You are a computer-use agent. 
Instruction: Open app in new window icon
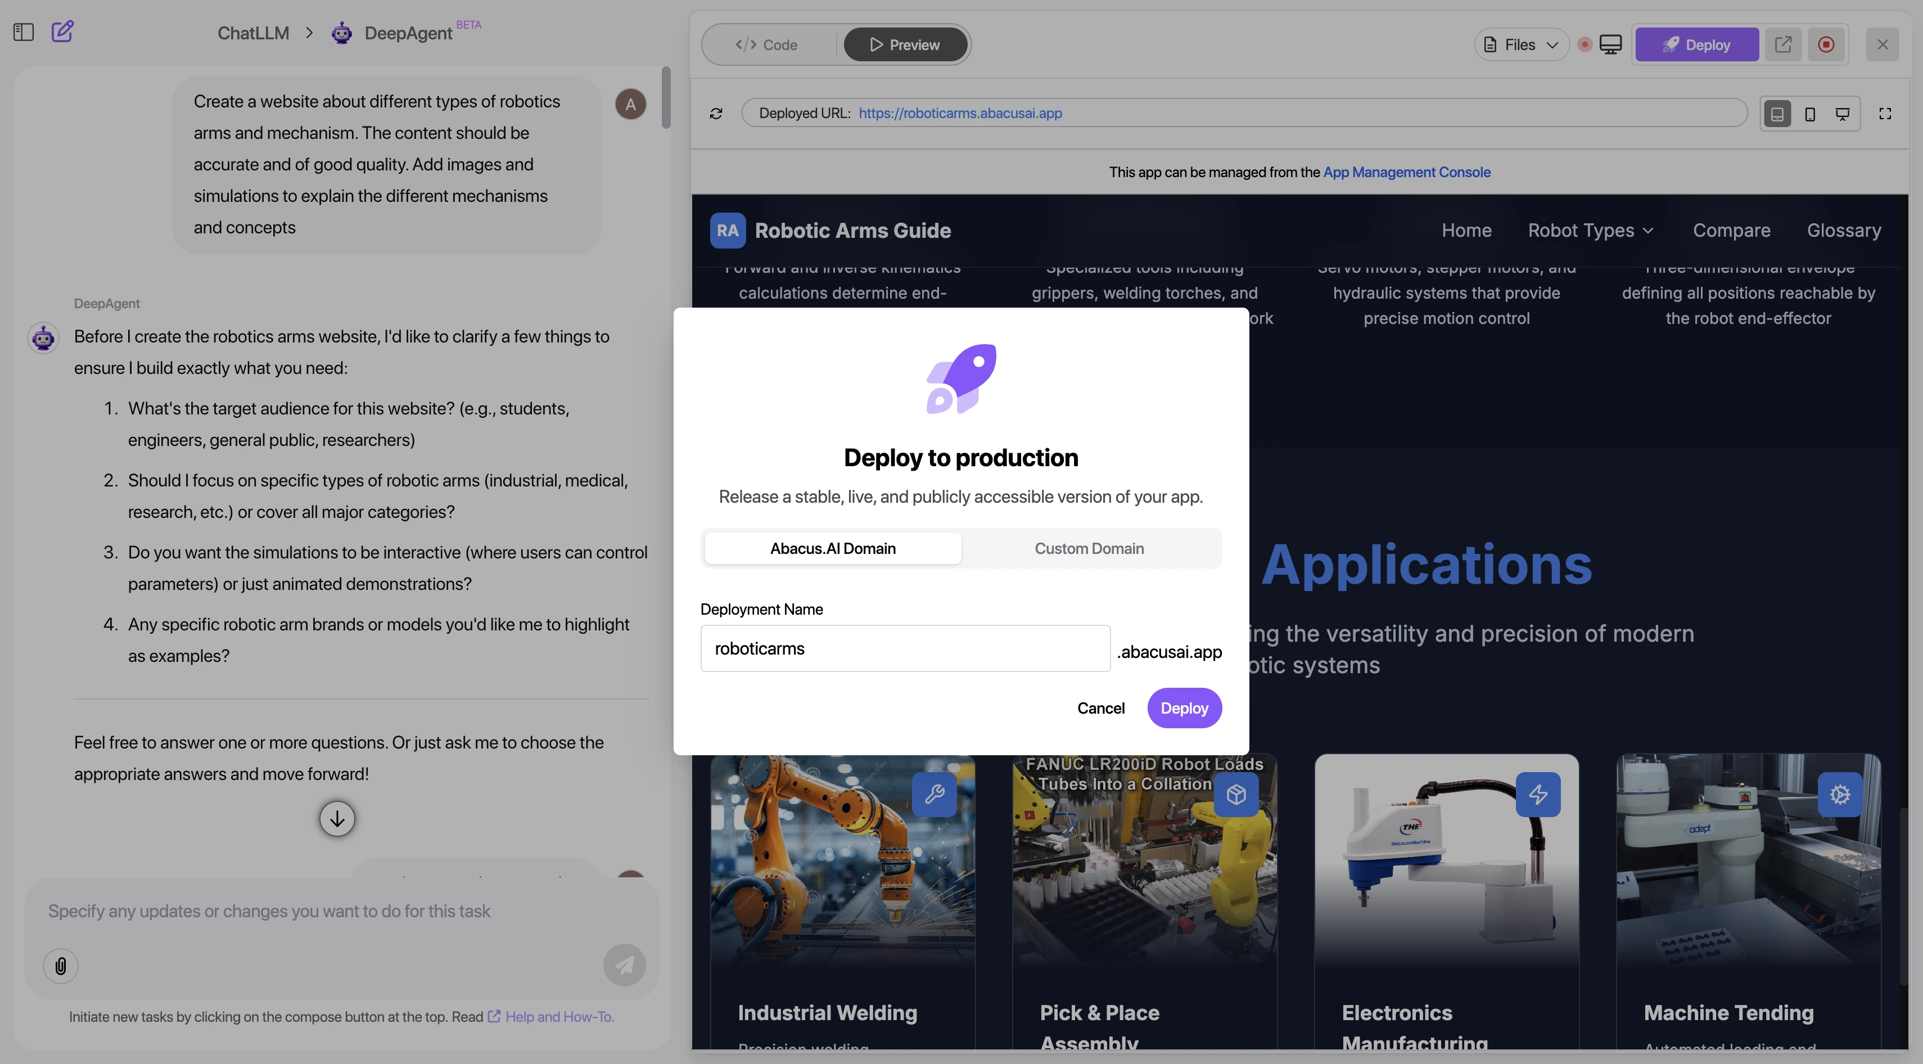pos(1782,45)
